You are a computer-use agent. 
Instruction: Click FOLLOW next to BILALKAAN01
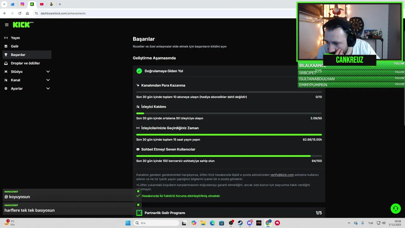(x=399, y=64)
